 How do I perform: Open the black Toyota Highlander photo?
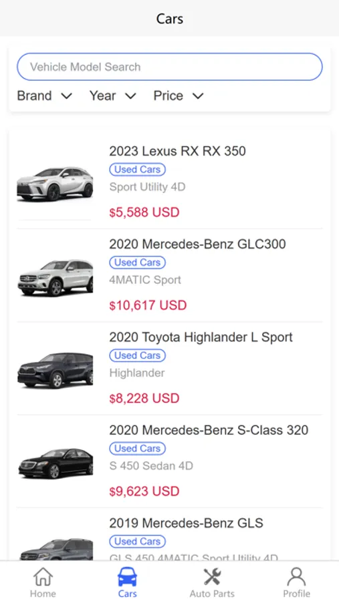[55, 370]
